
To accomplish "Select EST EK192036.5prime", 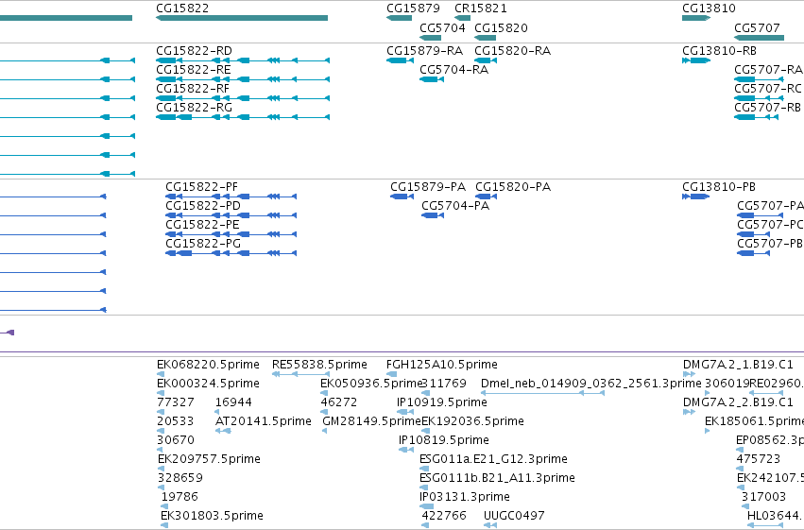I will [x=425, y=431].
